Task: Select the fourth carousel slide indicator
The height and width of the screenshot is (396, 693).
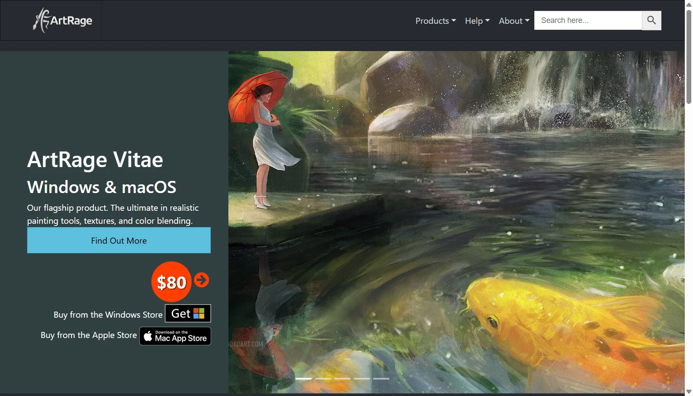Action: pos(362,379)
